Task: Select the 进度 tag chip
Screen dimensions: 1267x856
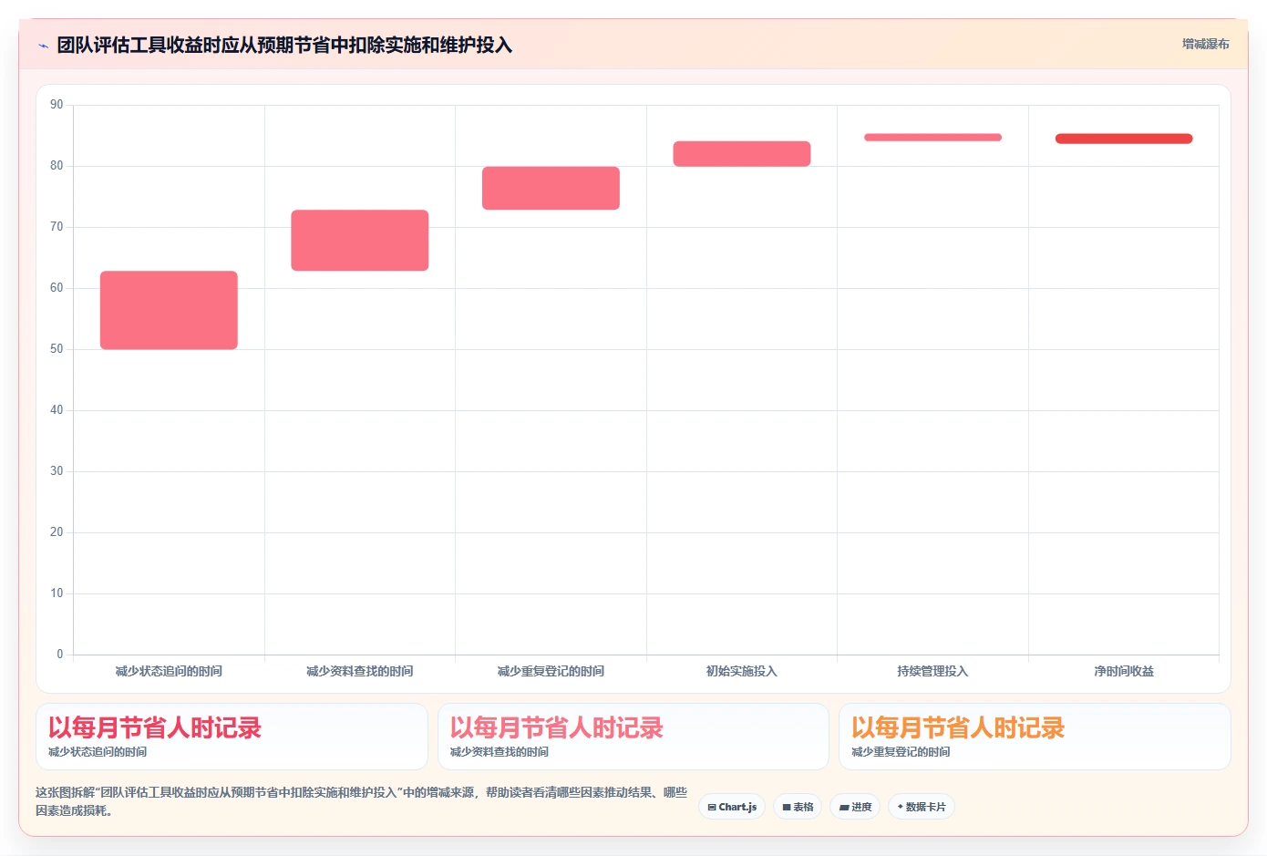Action: (x=855, y=807)
